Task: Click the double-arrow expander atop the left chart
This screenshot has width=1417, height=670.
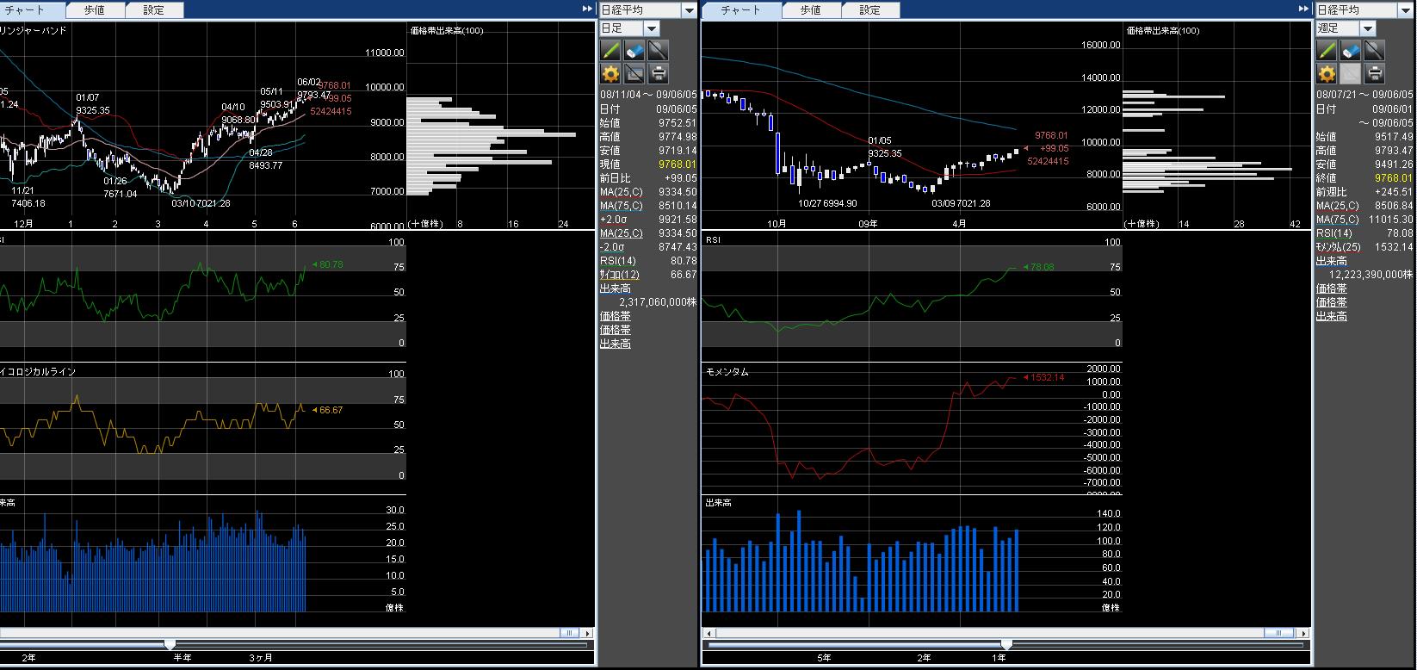Action: tap(588, 9)
